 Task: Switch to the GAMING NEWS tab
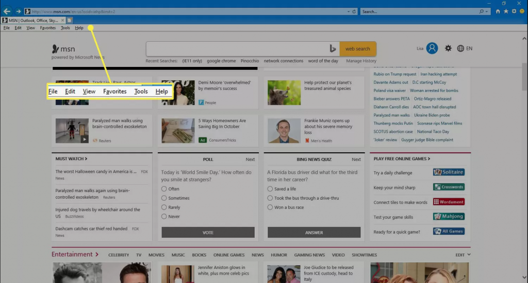tap(309, 255)
